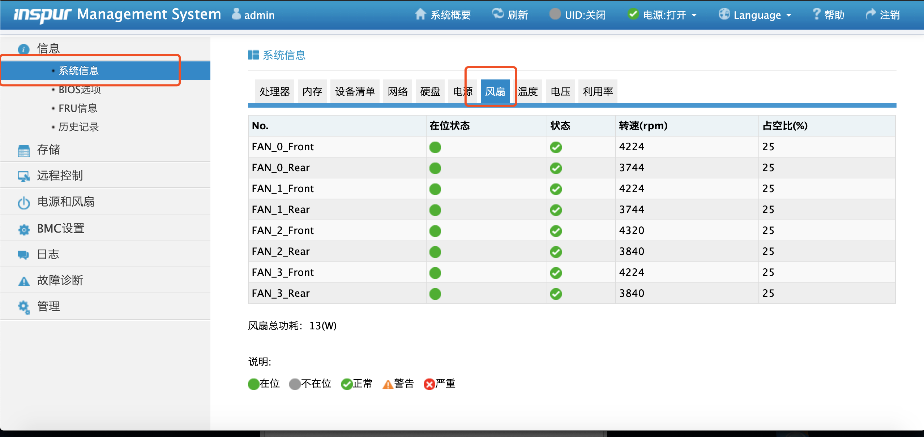Image resolution: width=924 pixels, height=437 pixels.
Task: Select the 存储 storage icon
Action: point(23,150)
